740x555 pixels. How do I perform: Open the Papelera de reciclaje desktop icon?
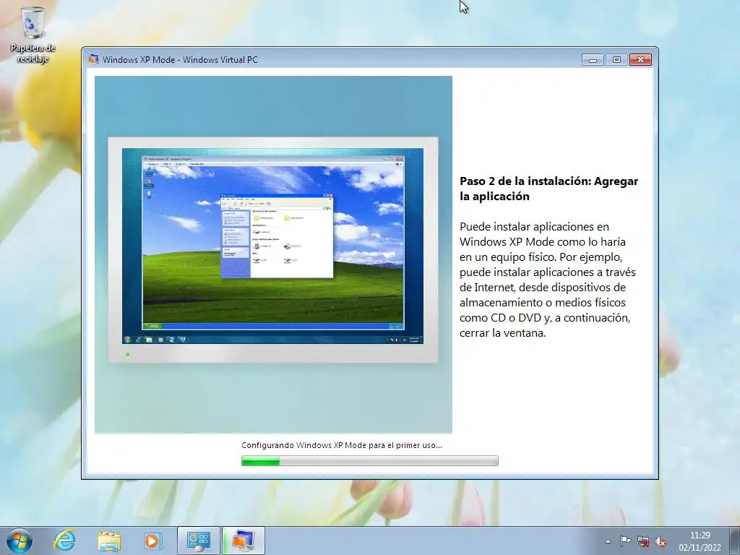(x=33, y=35)
